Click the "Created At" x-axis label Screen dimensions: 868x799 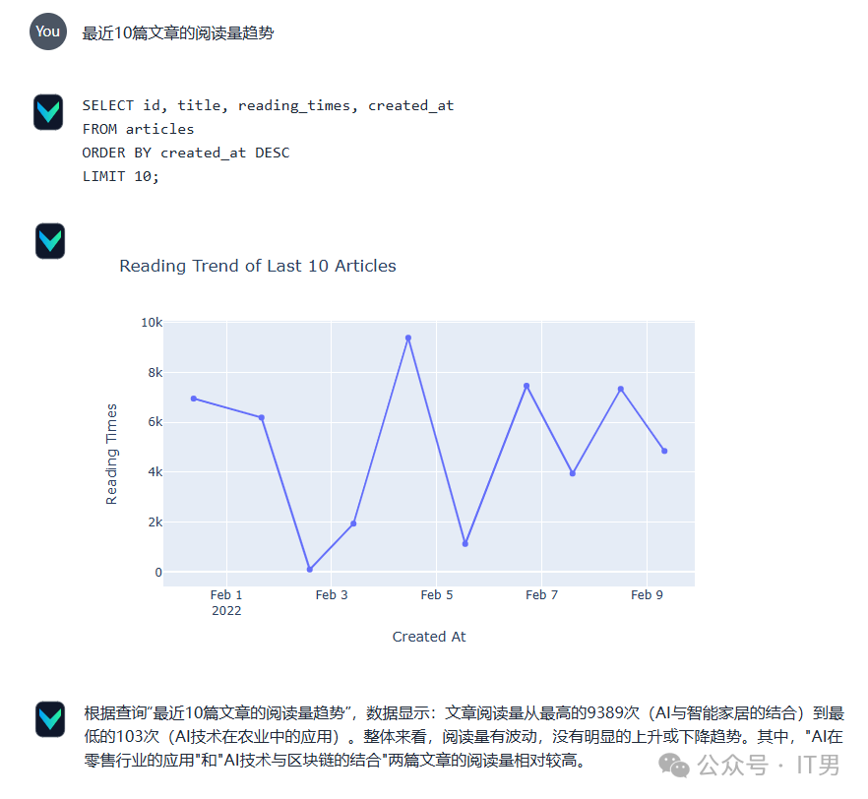429,637
